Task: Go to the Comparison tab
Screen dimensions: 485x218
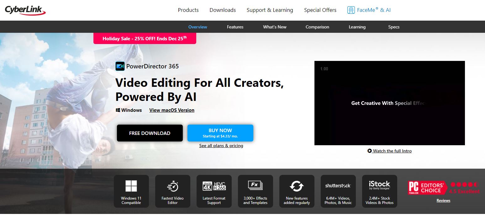Action: (x=317, y=27)
